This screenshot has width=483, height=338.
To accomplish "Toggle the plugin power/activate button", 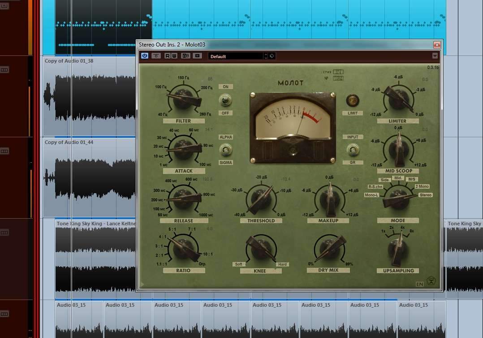I will point(144,55).
